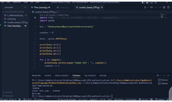Click the open changes icon in editor toolbar
Viewport: 172px width, 102px height.
click(152, 7)
